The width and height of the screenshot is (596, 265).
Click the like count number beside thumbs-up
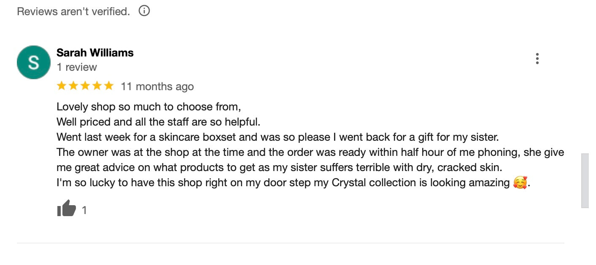coord(84,210)
